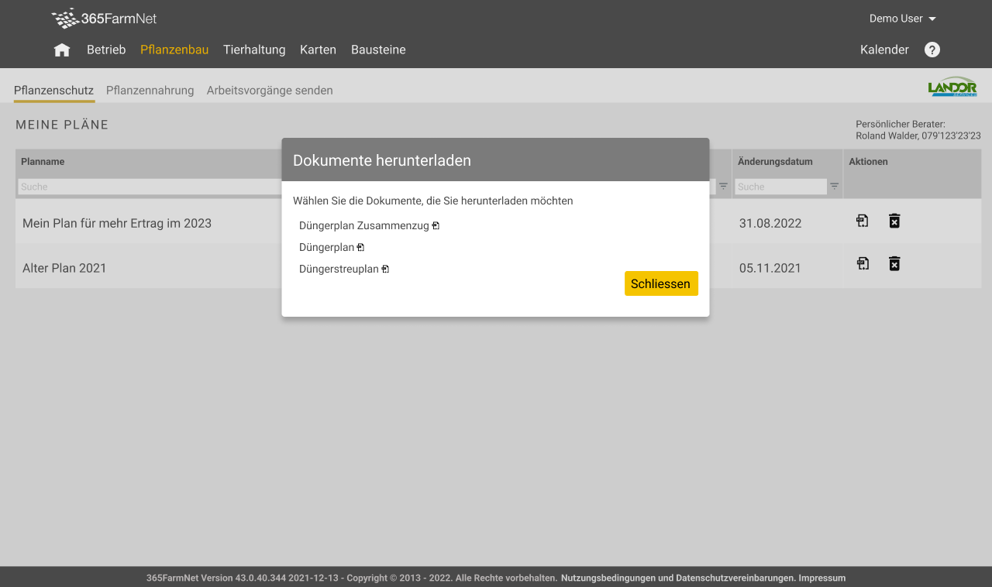
Task: Click the document icon beside Düngerstreuplan
Action: tap(385, 269)
